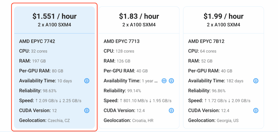278x132 pixels.
Task: Click Reliability 99.14% value
Action: point(134,91)
